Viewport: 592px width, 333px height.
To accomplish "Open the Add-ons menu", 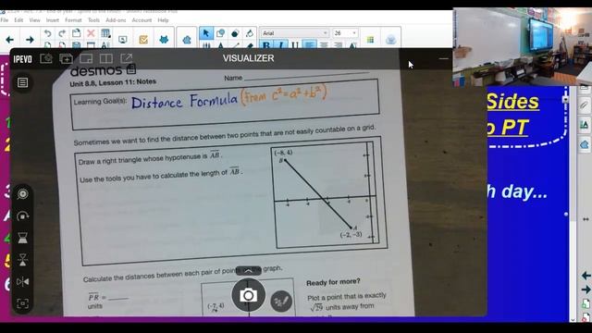I will 116,20.
